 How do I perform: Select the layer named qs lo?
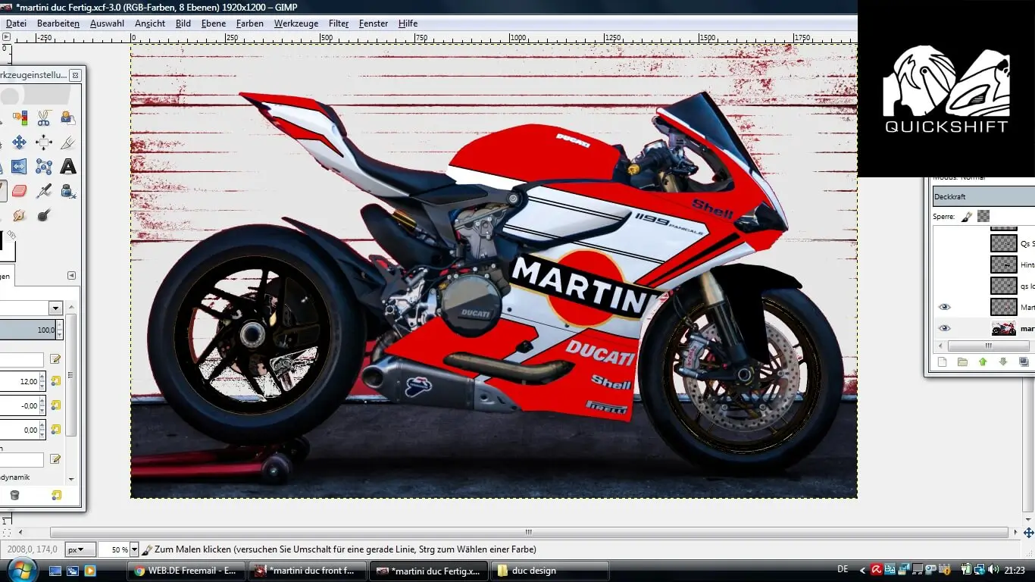coord(1027,286)
